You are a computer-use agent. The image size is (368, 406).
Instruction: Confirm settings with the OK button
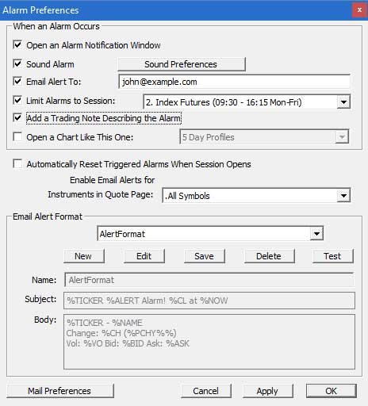click(x=332, y=391)
